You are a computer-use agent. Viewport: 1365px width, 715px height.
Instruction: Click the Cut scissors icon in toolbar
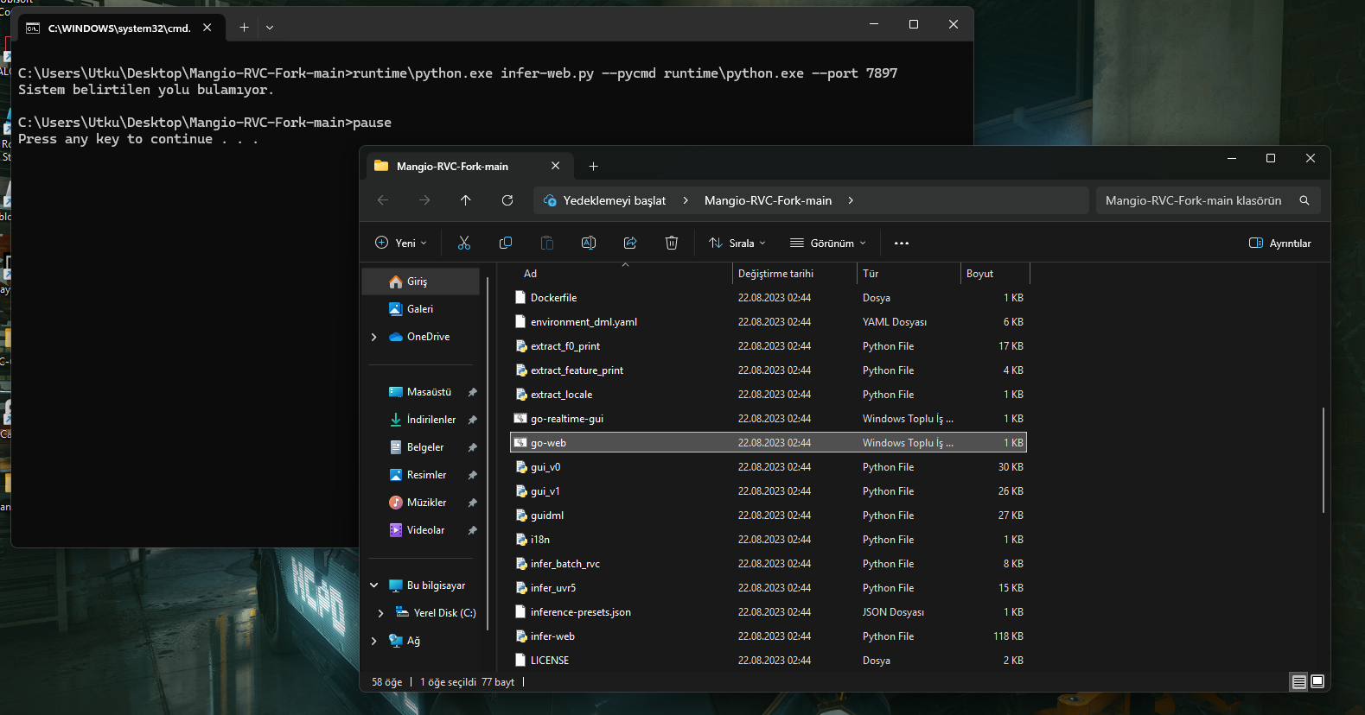tap(464, 243)
